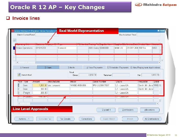The height and width of the screenshot is (137, 183).
Task: Click the folder icon above Operating Unit column
Action: 15,40
